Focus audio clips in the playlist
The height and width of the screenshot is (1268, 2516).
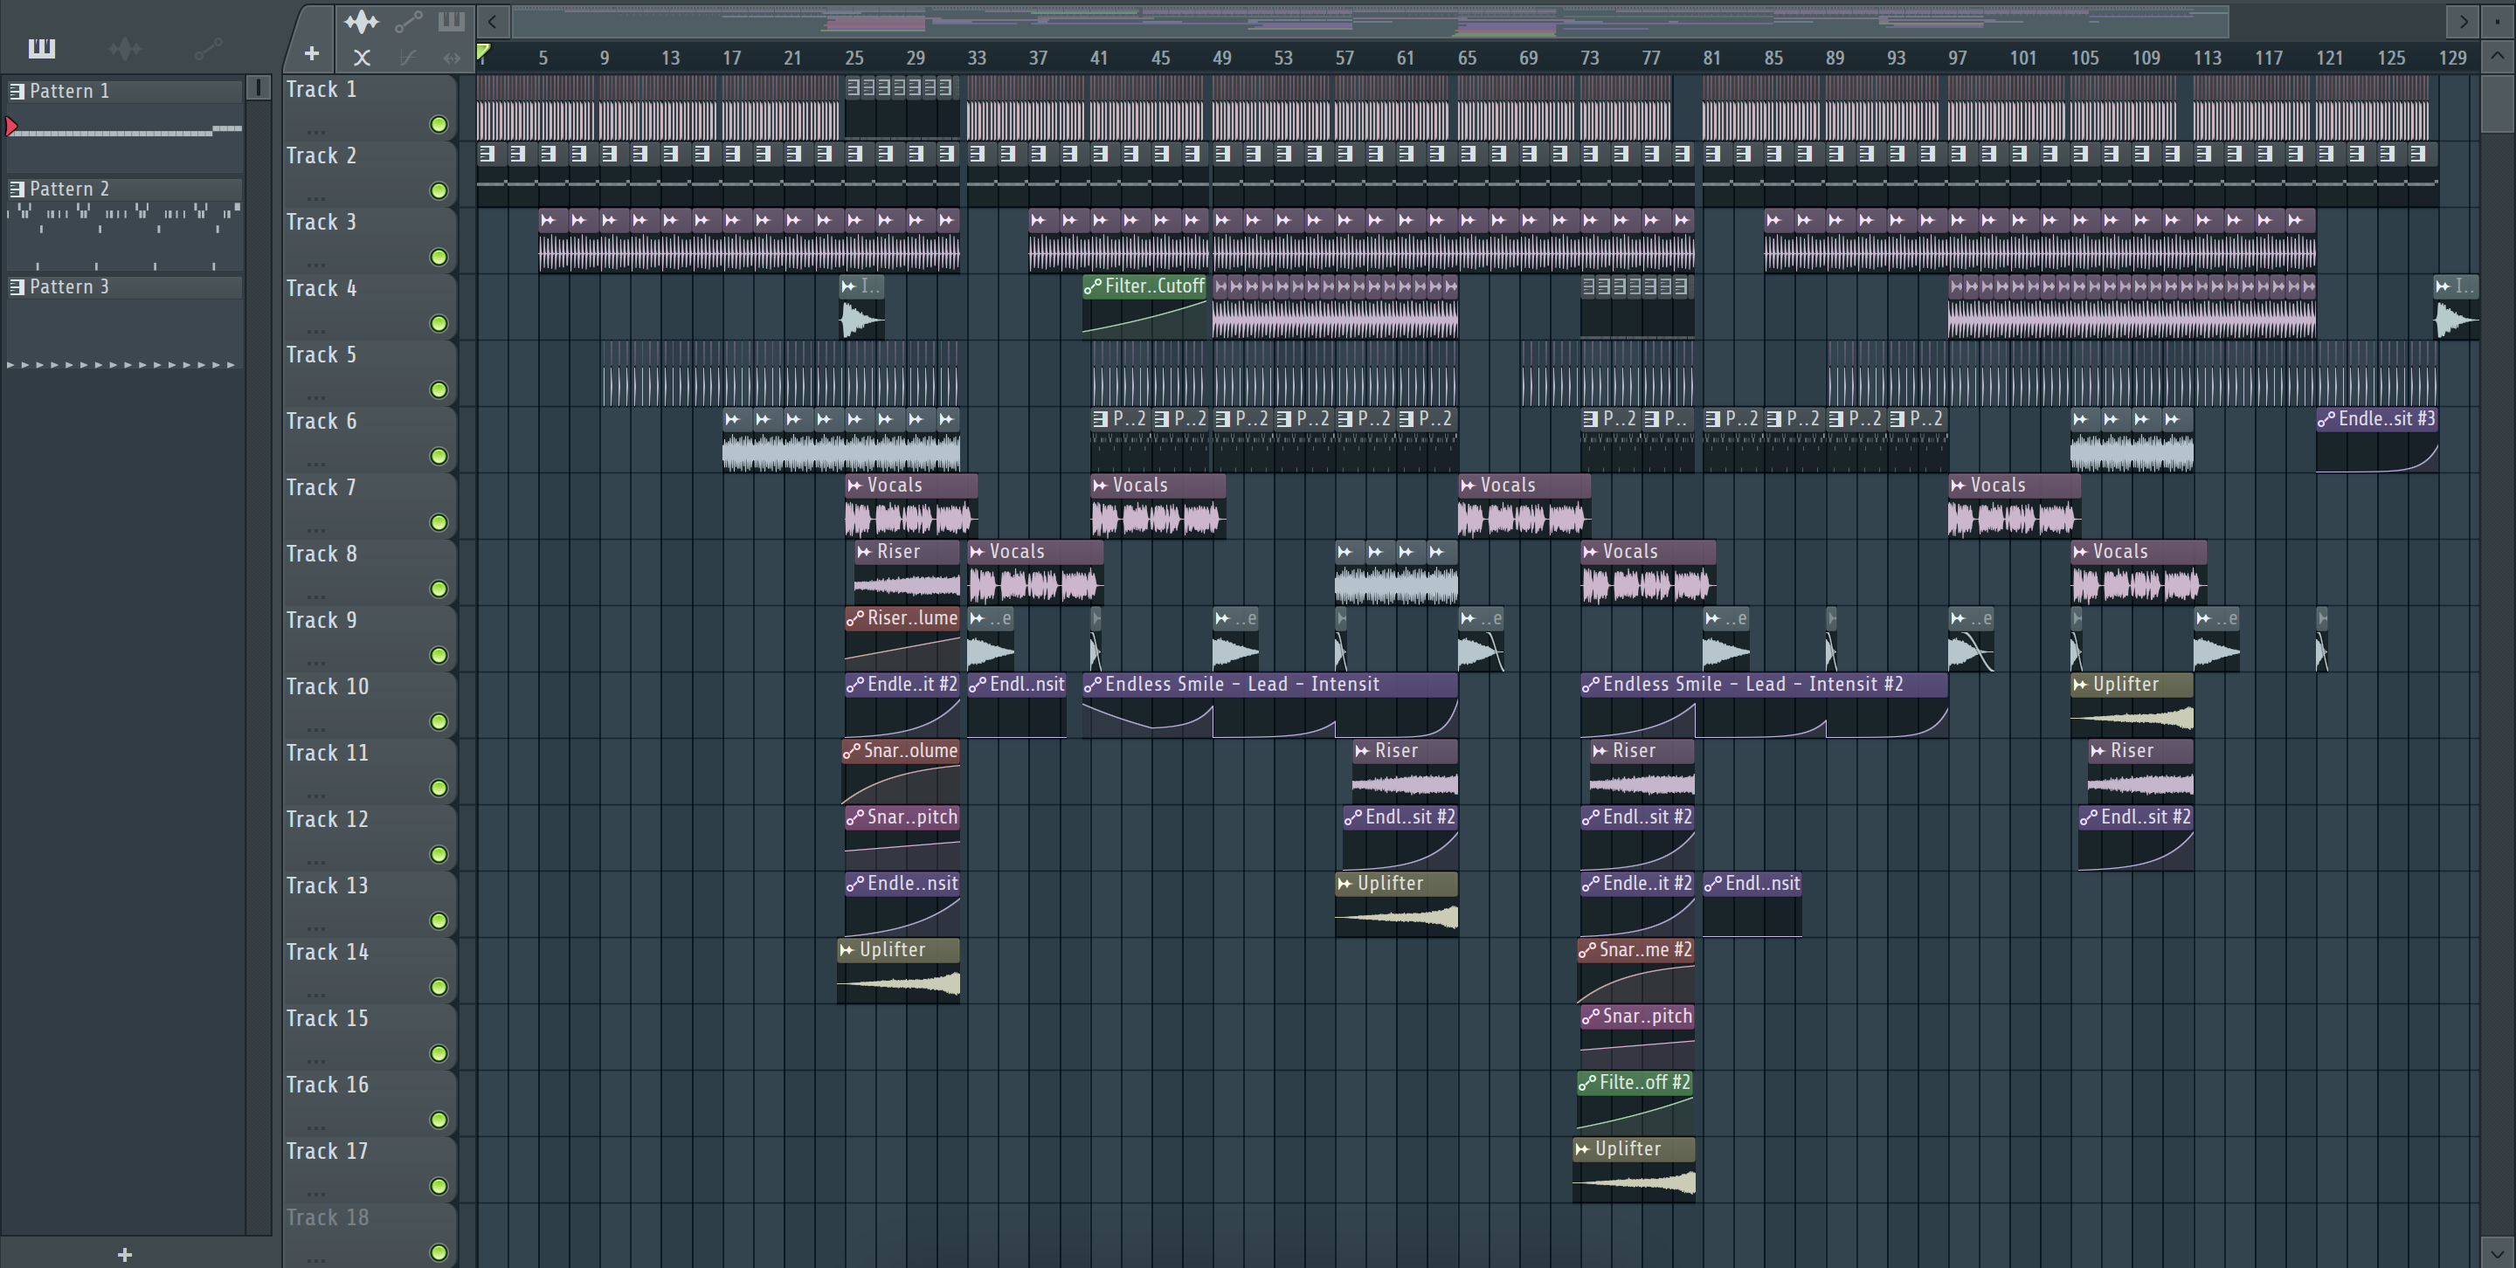[x=362, y=20]
